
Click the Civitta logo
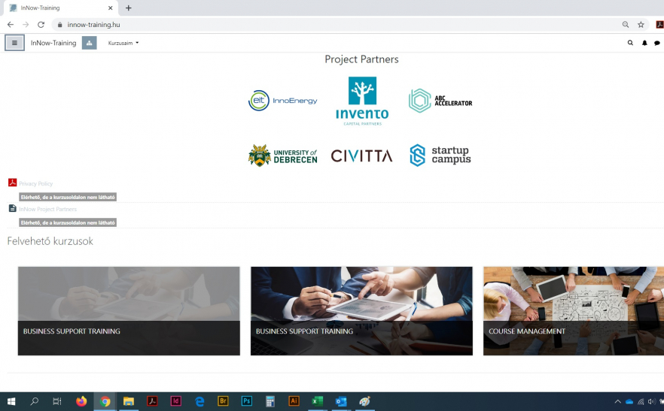click(x=361, y=156)
